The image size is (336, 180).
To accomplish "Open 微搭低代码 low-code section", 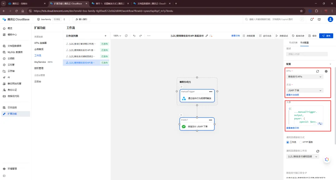I will 13,96.
